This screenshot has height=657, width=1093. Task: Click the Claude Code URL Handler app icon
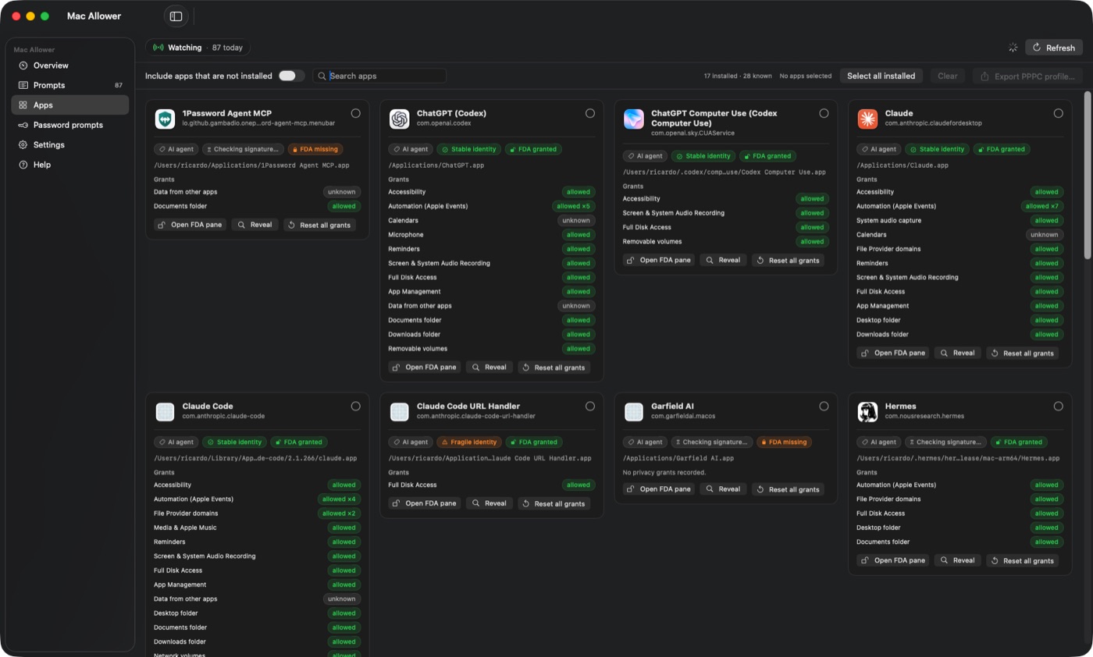pyautogui.click(x=399, y=411)
